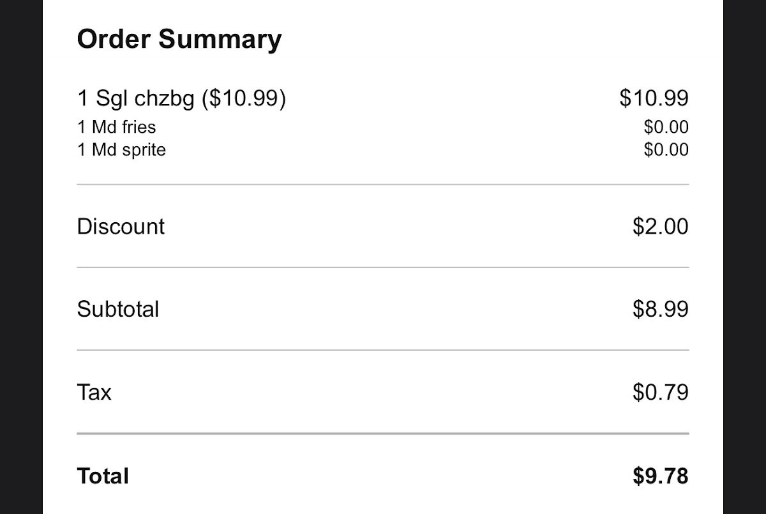This screenshot has height=514, width=766.
Task: Click the $10.99 cheeseburger price amount
Action: 654,98
